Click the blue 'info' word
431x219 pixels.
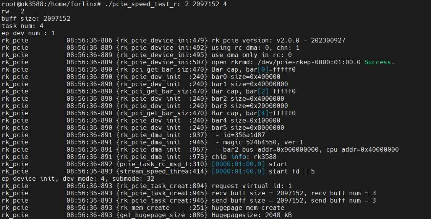click(238, 157)
